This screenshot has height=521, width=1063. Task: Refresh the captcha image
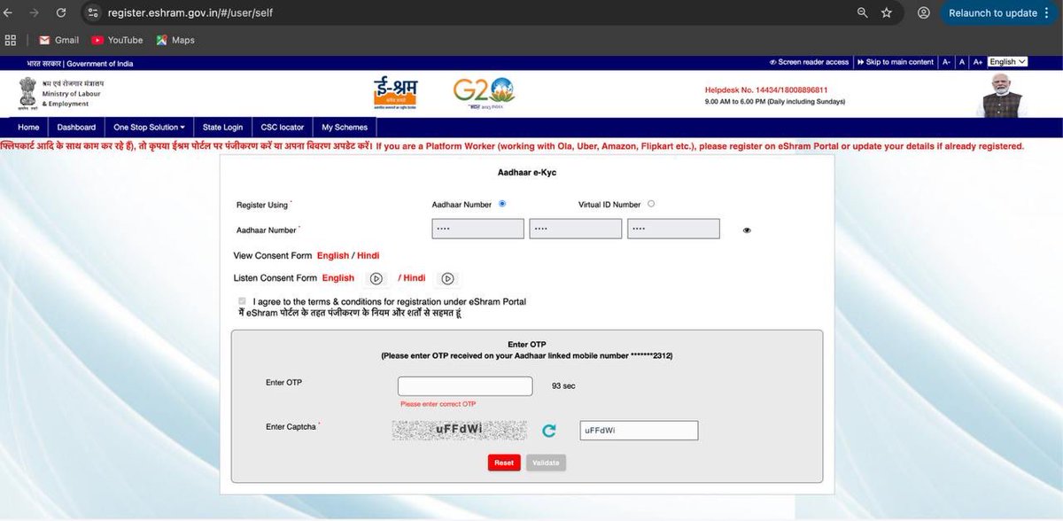(x=549, y=431)
